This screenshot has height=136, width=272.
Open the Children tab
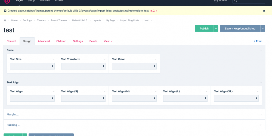[x=61, y=41]
